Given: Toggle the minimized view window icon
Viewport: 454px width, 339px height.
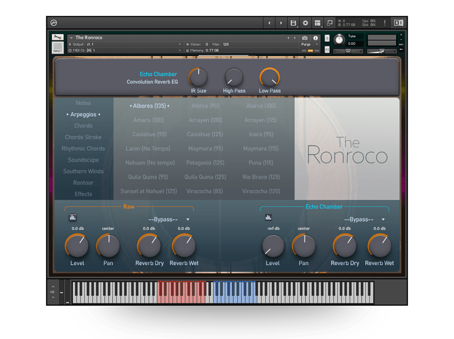Looking at the screenshot, I should coord(330,23).
